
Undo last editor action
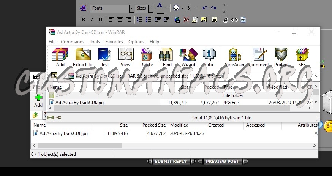[205, 8]
